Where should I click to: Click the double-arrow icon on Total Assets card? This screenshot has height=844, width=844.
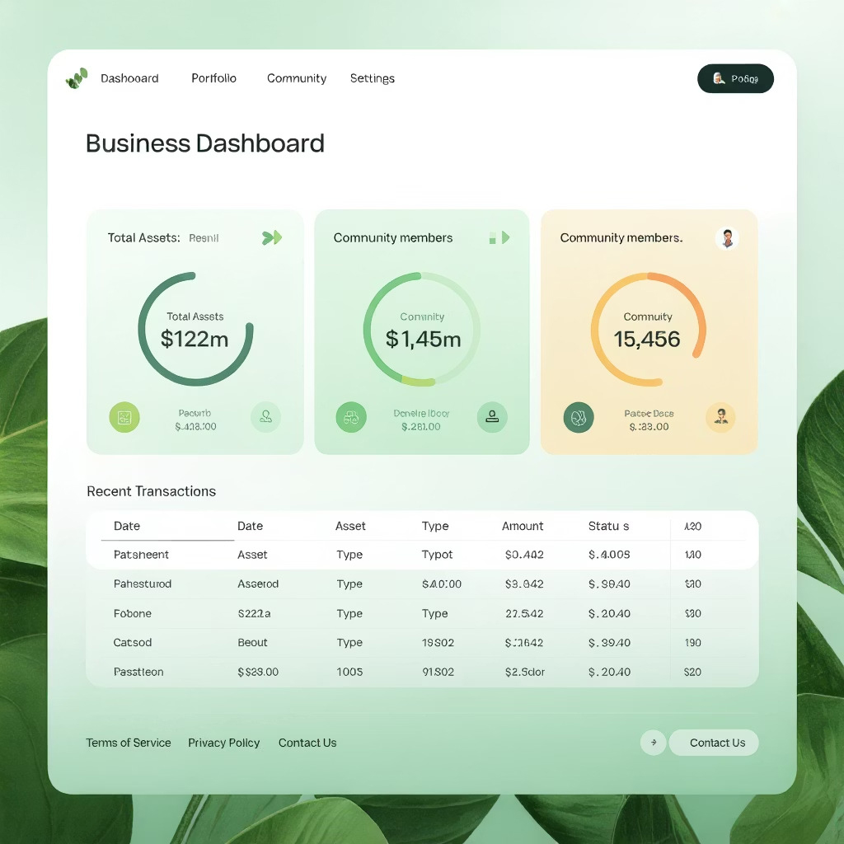click(x=271, y=238)
